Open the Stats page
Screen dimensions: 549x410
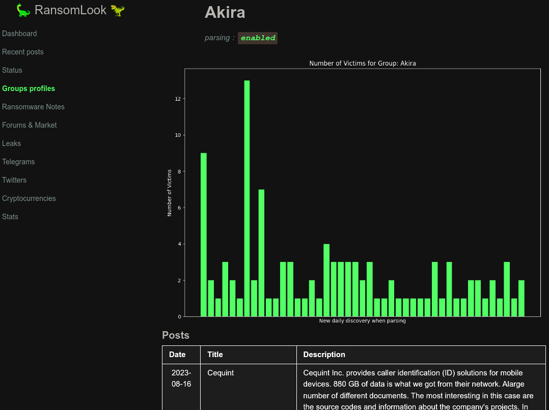tap(10, 217)
